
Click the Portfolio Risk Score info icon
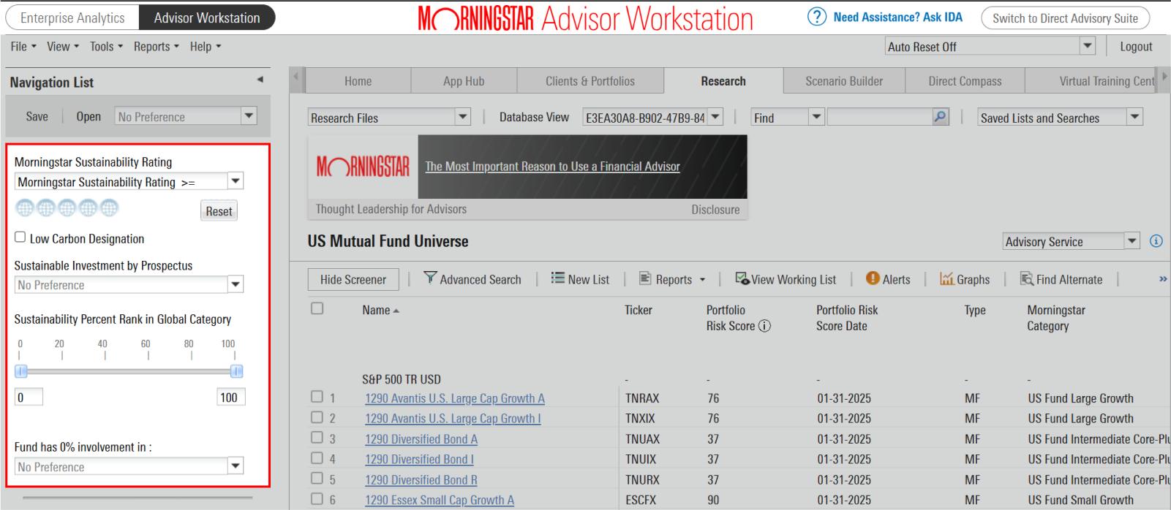[x=764, y=326]
